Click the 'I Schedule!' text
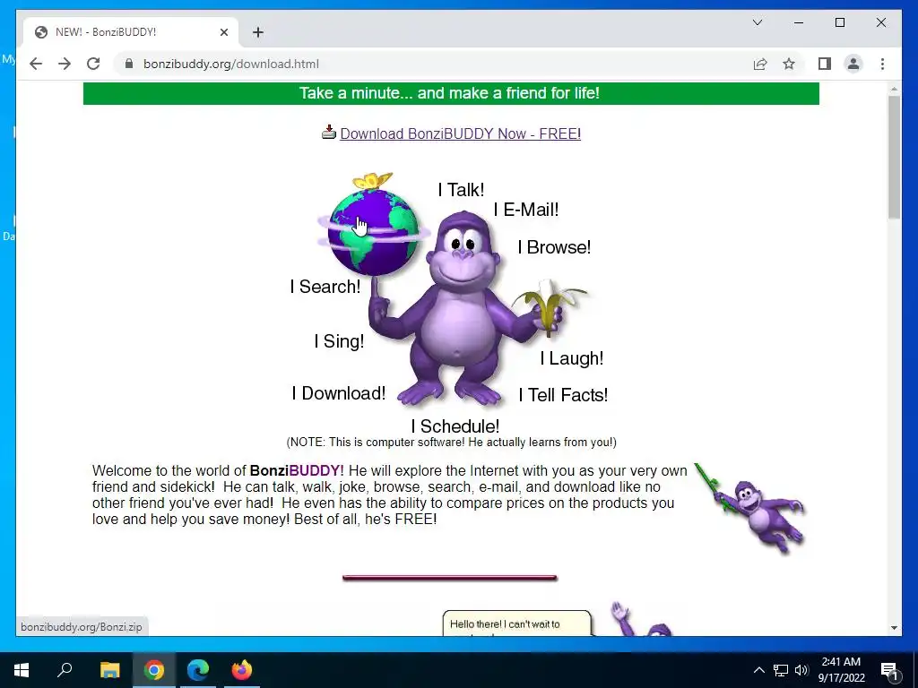918x688 pixels. pyautogui.click(x=455, y=426)
